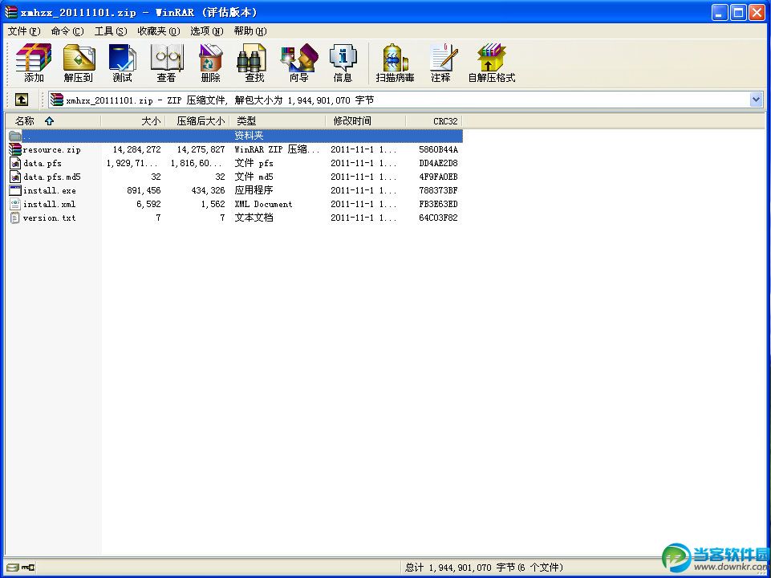Click the 应用程序 type cell
771x578 pixels.
point(254,190)
